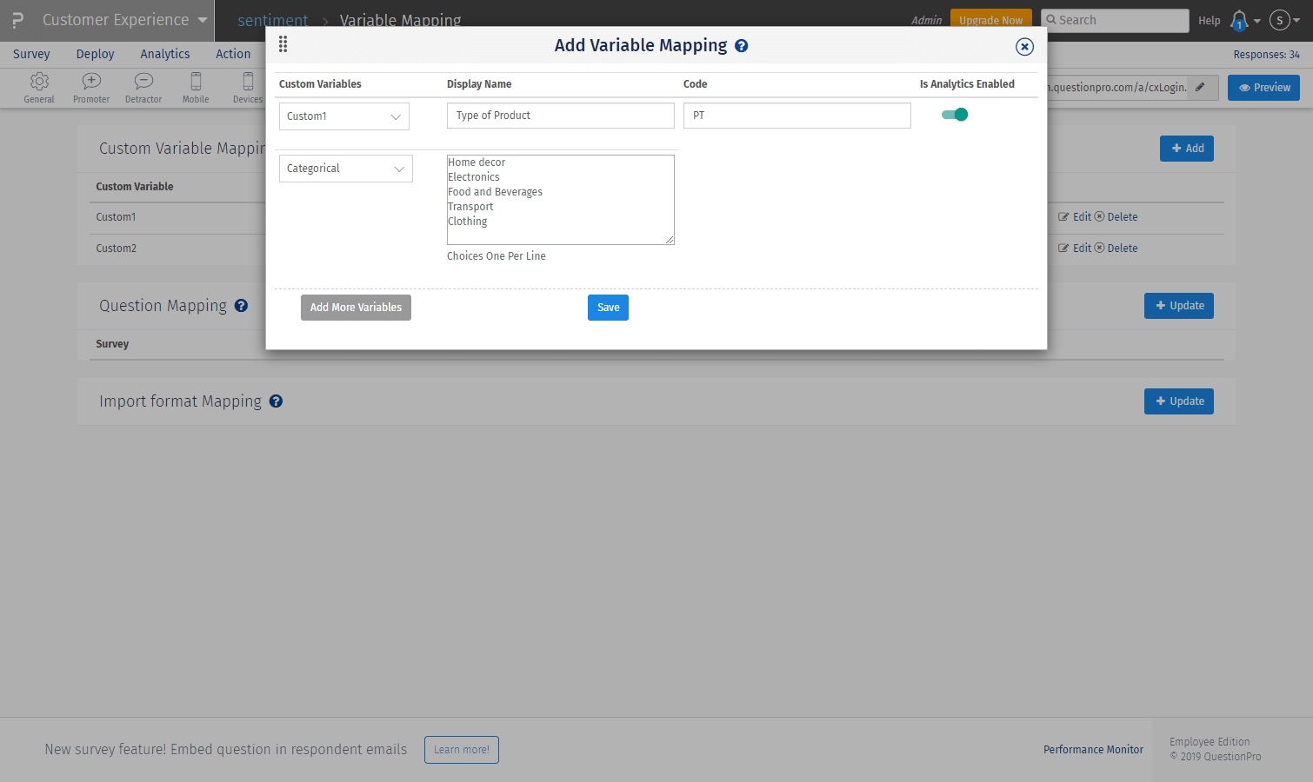Click help icon beside Add Variable Mapping
1313x782 pixels.
tap(742, 46)
